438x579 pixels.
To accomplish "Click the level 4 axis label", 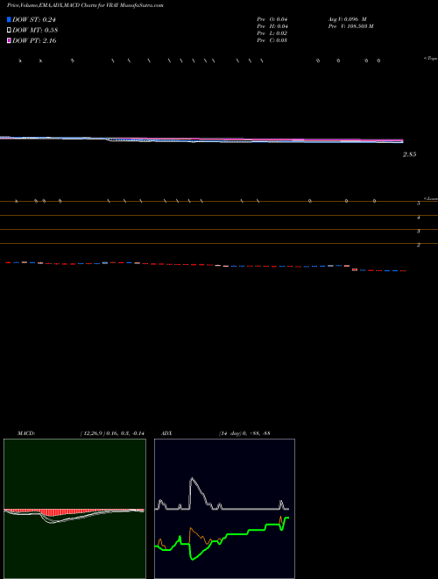I will point(419,218).
